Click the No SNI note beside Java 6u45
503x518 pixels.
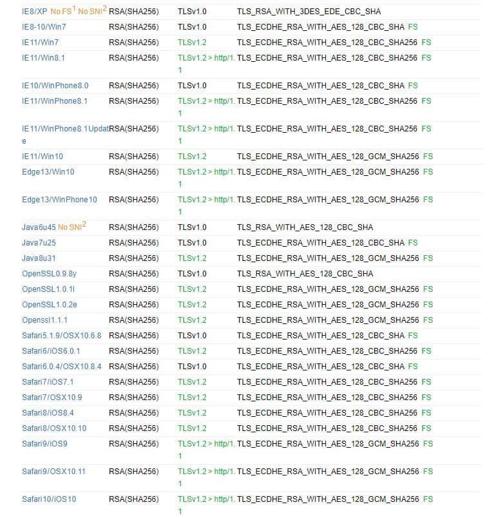click(71, 227)
